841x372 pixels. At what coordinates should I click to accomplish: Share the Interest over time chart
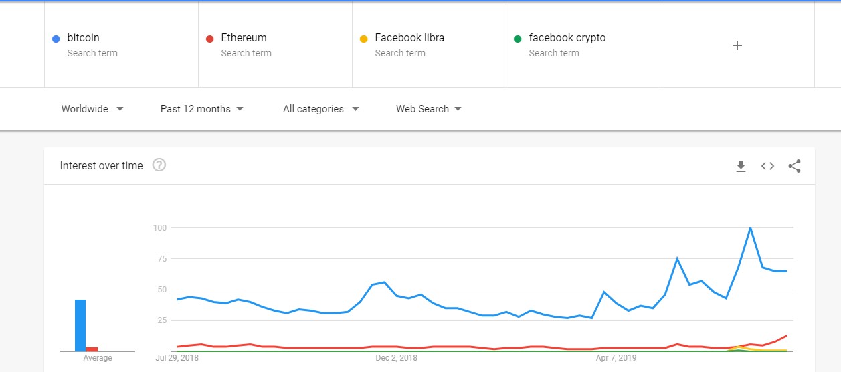(794, 166)
